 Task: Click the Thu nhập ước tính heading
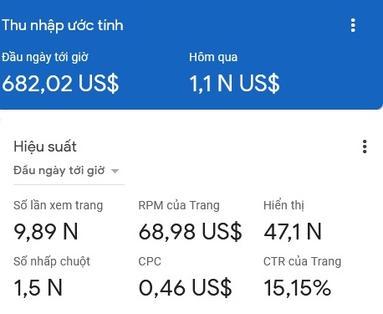[x=63, y=25]
